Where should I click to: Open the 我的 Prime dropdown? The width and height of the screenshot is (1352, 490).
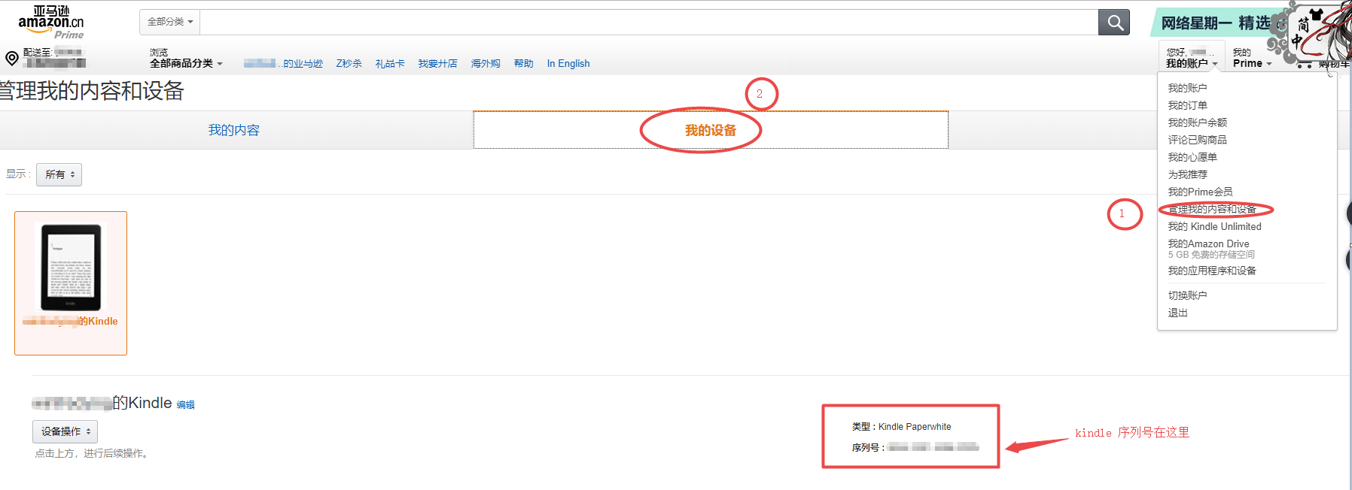point(1252,58)
